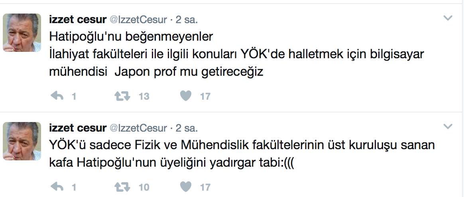Like the tweet starting "Hatipoğlu'nu beğenmeyenler"
464x197 pixels.
coord(185,96)
